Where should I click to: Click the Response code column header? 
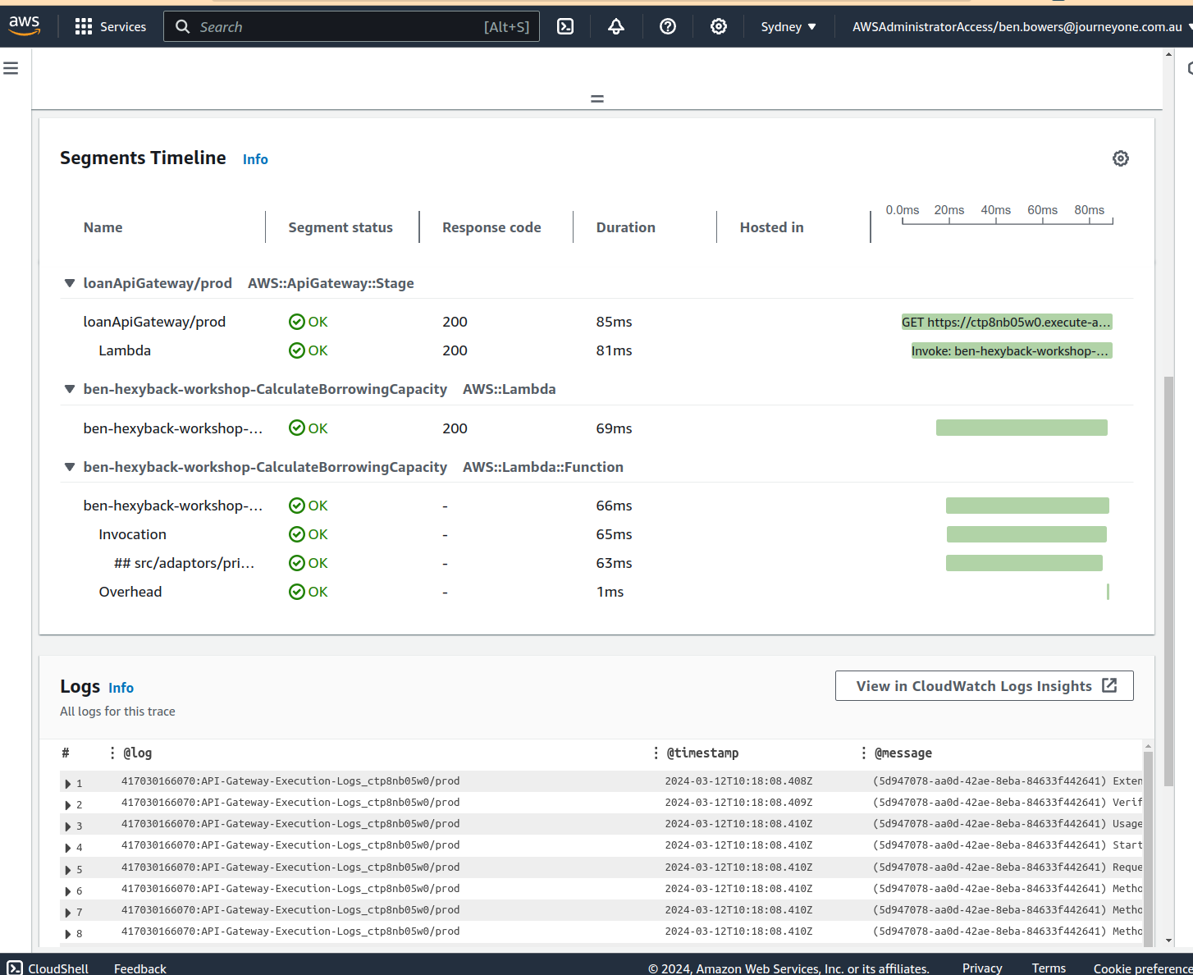pyautogui.click(x=491, y=227)
